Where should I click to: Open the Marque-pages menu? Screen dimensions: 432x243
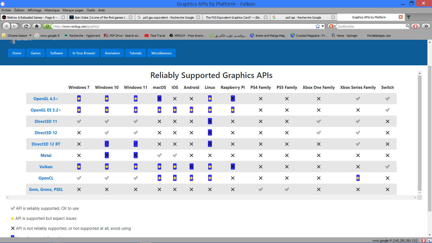point(73,10)
